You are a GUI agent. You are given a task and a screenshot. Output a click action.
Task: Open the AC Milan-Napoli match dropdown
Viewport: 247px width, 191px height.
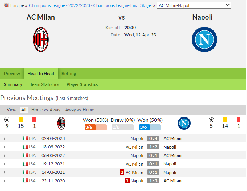(194, 5)
